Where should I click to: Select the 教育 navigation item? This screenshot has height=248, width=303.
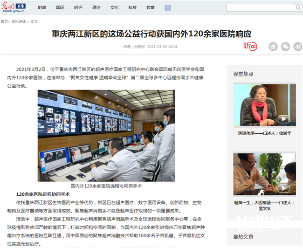[x=151, y=8]
